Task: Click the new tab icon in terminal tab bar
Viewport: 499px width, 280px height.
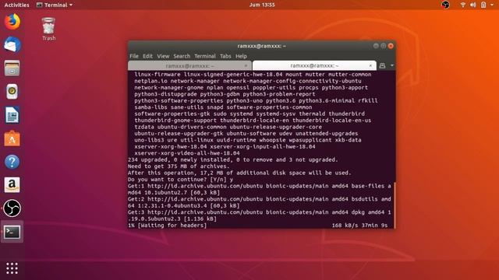Action: (x=382, y=65)
